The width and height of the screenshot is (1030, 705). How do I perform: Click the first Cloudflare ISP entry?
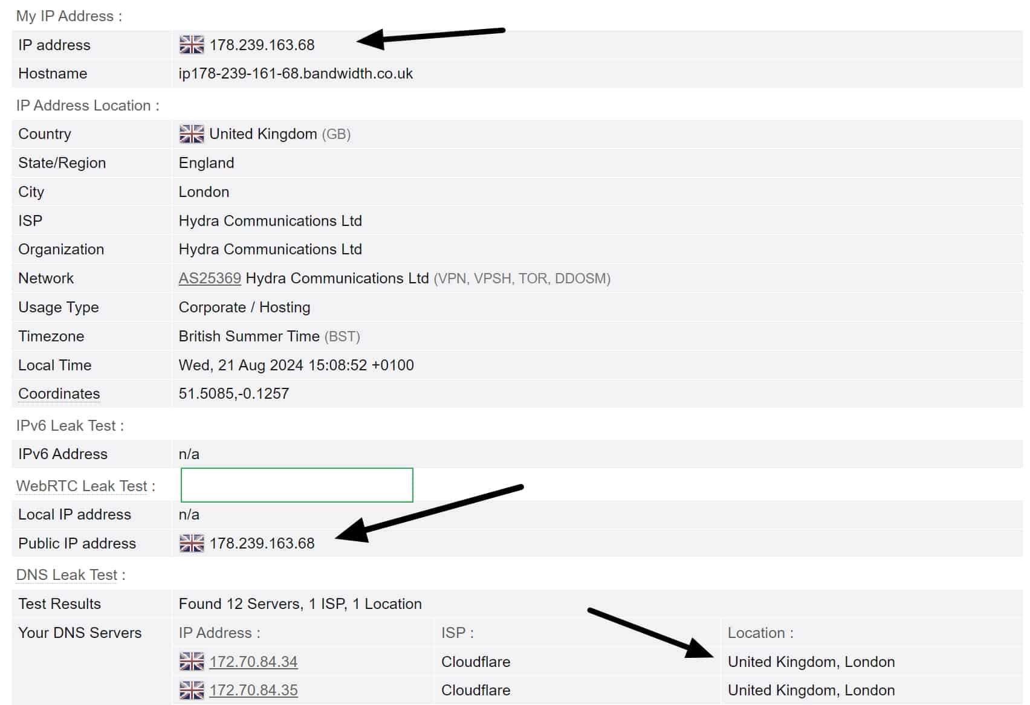476,662
